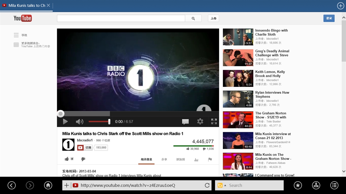
Task: Click the guide menu icon in left sidebar
Action: (x=16, y=35)
